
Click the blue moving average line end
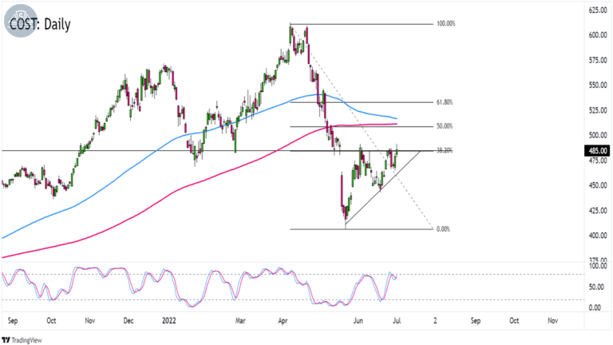point(396,118)
